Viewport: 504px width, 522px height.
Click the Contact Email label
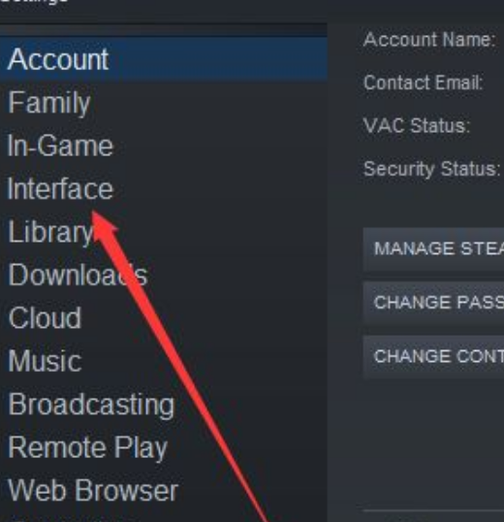coord(424,82)
